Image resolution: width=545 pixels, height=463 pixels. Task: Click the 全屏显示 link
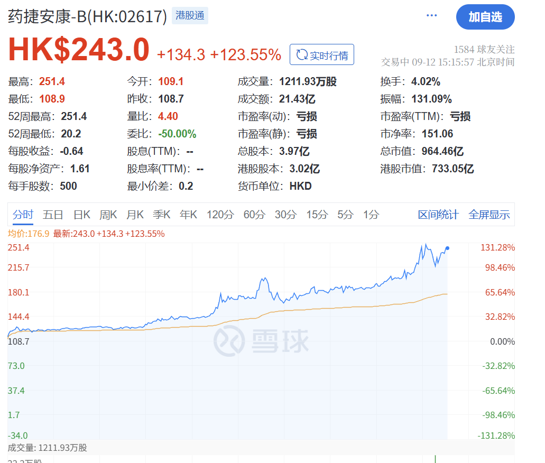pyautogui.click(x=489, y=215)
